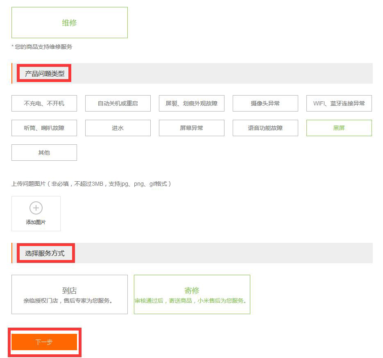Pick WIFI、蓝牙连接异常 option
Screen dimensions: 383x358
click(339, 103)
